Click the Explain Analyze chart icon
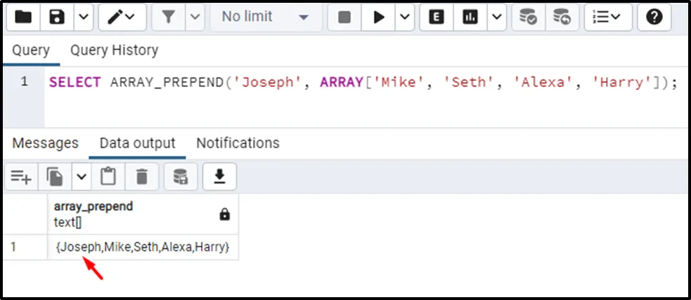This screenshot has width=691, height=300. 471,17
